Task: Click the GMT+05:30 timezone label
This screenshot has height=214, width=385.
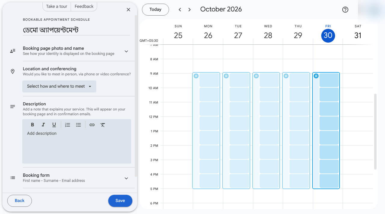Action: [x=149, y=41]
